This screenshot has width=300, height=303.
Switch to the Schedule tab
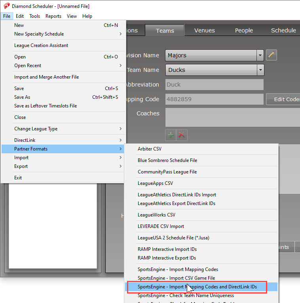tap(283, 30)
